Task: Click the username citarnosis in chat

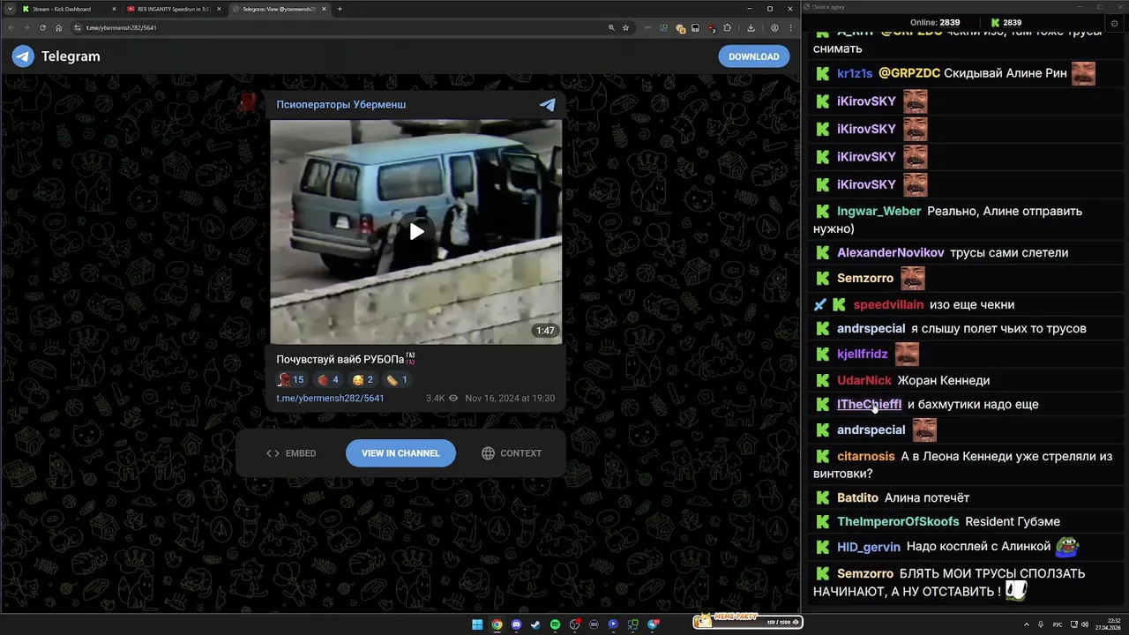Action: 866,456
